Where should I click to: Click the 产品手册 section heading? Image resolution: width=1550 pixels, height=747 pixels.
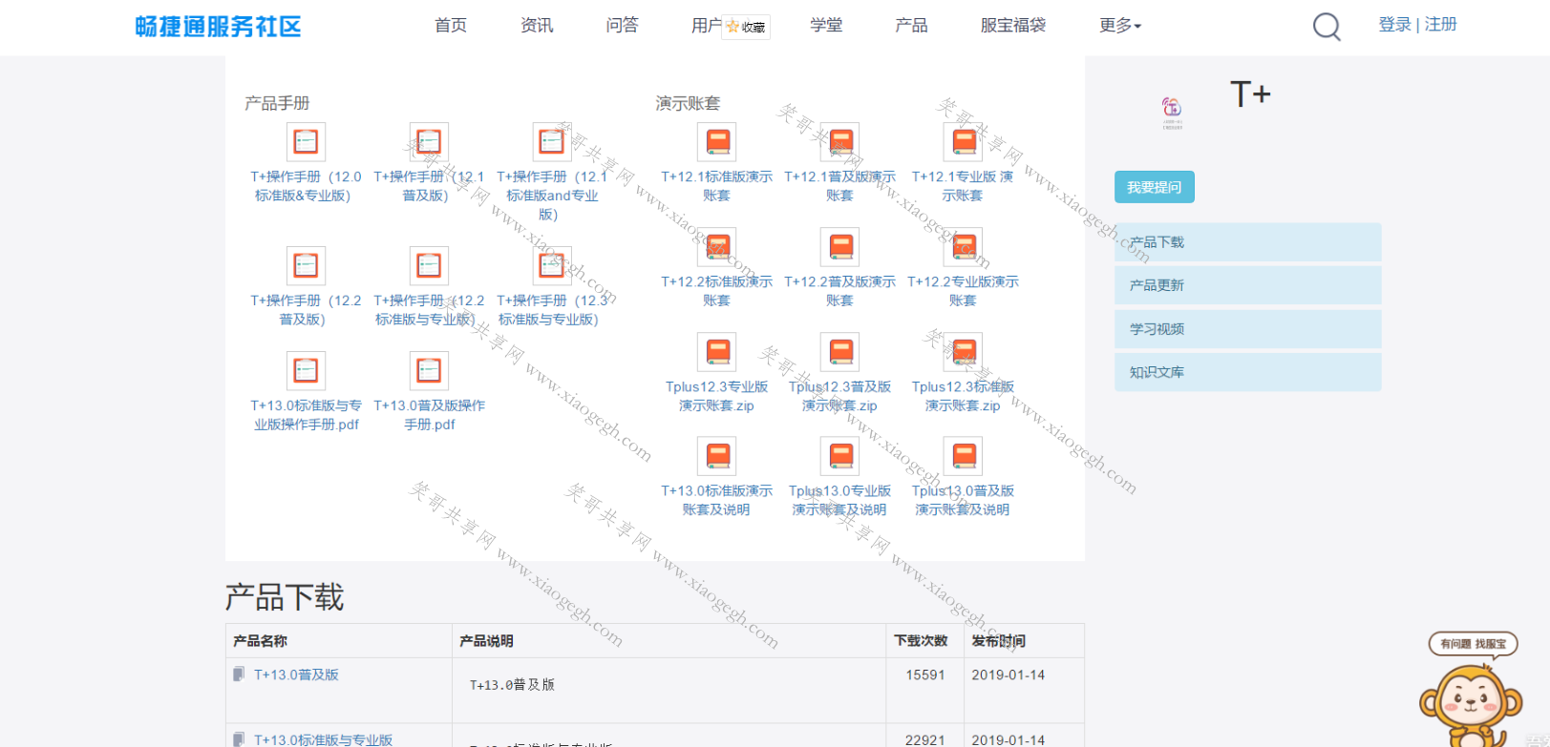277,103
